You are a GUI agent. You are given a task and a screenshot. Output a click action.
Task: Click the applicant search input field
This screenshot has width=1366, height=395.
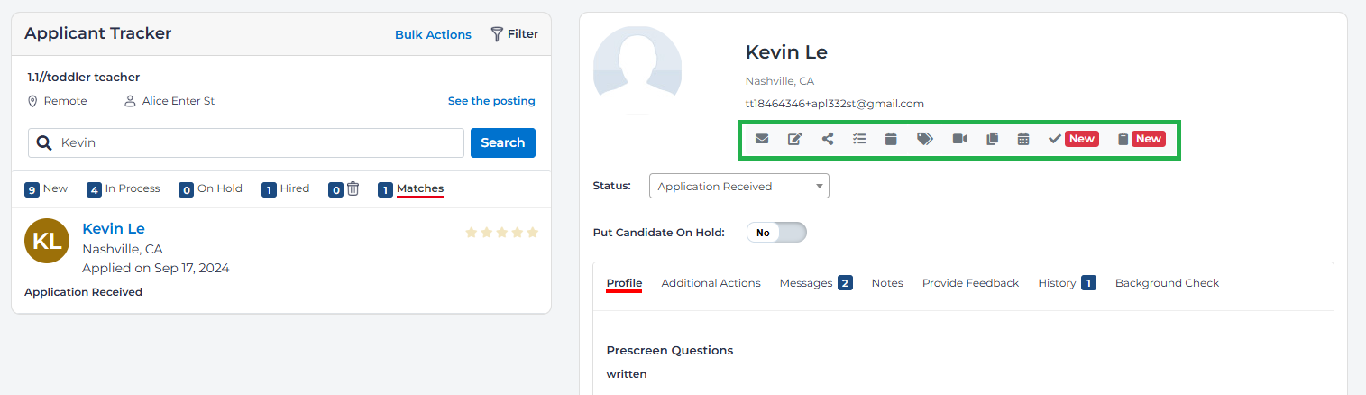point(257,142)
